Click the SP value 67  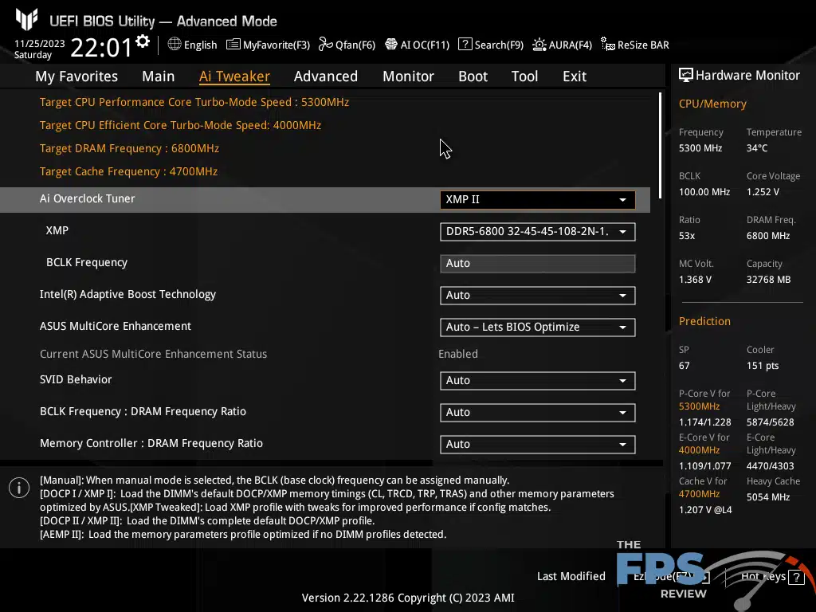(684, 365)
